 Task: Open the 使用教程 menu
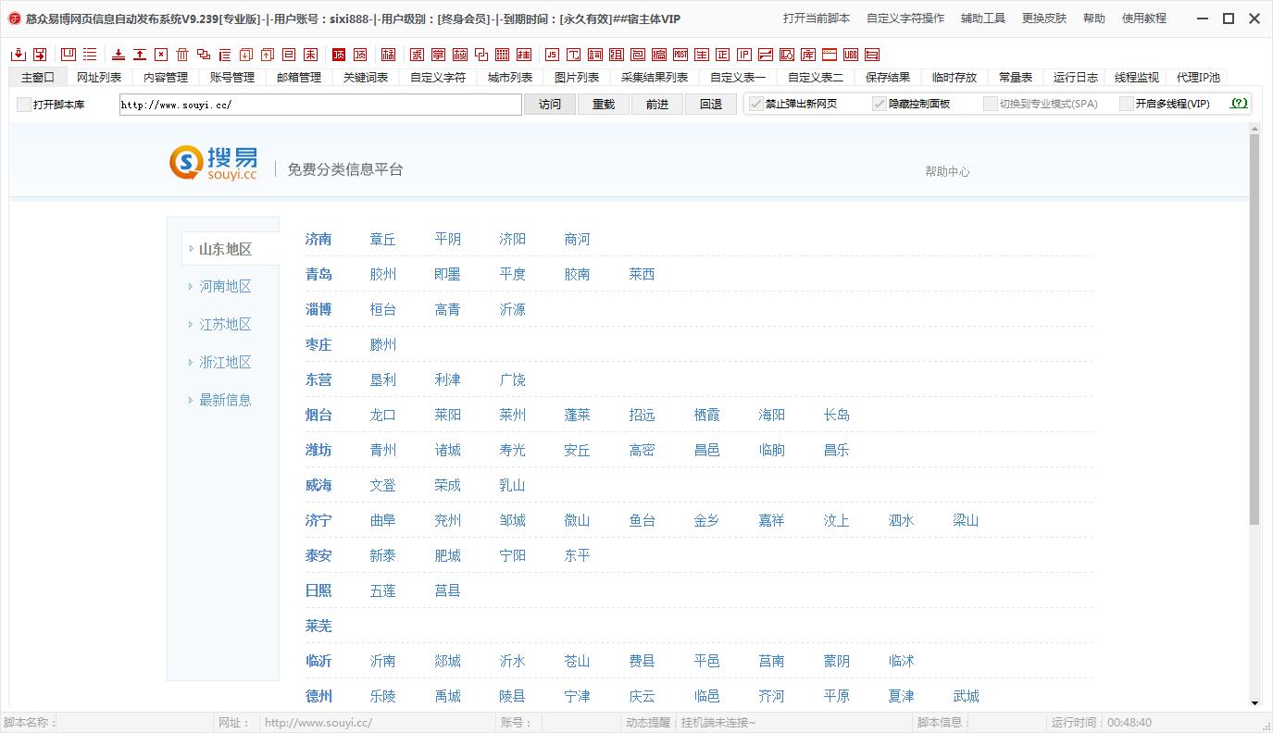pyautogui.click(x=1144, y=19)
